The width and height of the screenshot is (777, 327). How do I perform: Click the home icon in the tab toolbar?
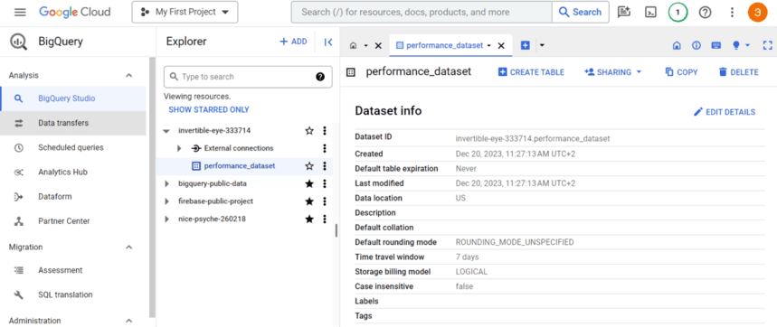pyautogui.click(x=677, y=45)
